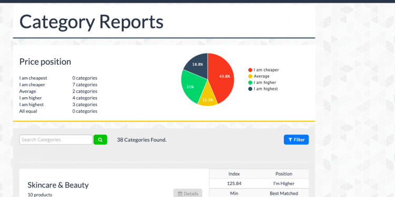Screen dimensions: 395x197
Task: Click the 'Min' column header
Action: point(234,193)
